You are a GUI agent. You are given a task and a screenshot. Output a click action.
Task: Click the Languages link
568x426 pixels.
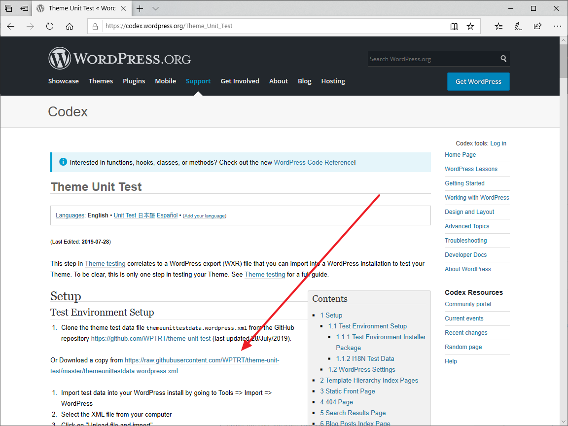(x=70, y=215)
